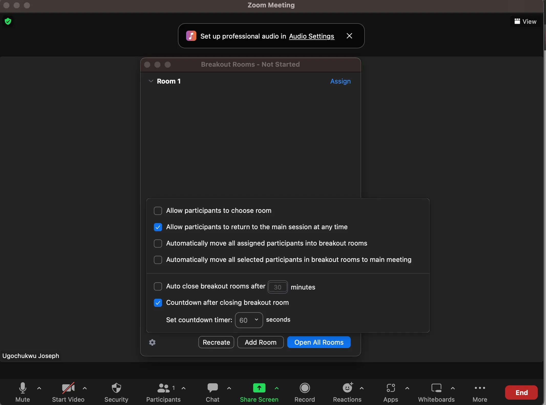Click Open All Rooms
The height and width of the screenshot is (405, 546).
point(319,342)
